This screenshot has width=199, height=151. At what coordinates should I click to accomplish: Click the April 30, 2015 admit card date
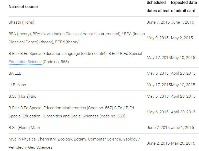coord(183,112)
